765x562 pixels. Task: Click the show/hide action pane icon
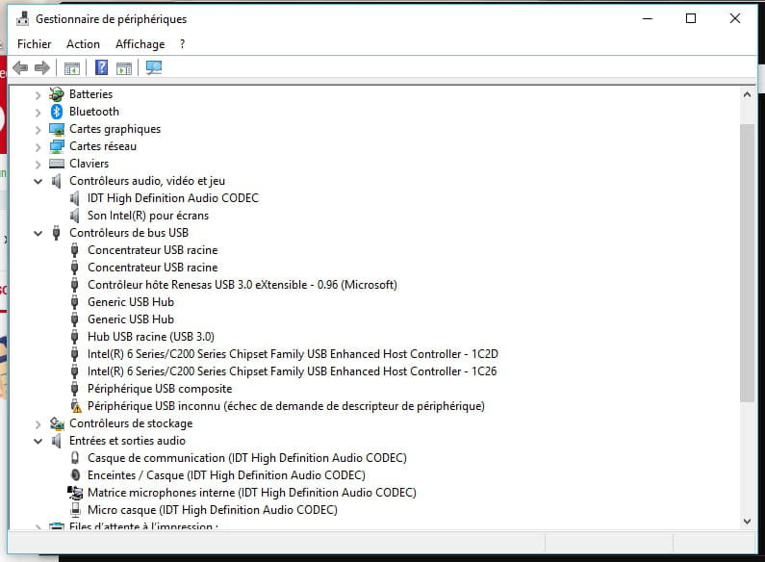(x=124, y=68)
